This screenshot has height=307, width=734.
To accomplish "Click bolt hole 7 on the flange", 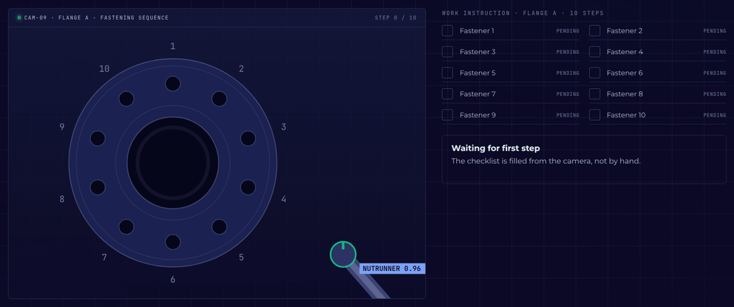I will click(126, 226).
